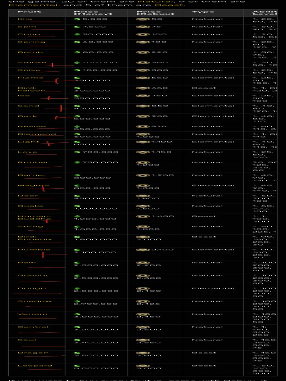Select the 950,000 money price for Door

click(92, 199)
